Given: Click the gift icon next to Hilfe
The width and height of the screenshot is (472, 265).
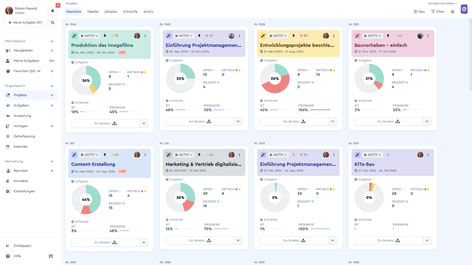Looking at the screenshot, I should tap(51, 256).
